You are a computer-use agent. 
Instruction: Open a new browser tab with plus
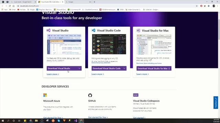tap(94, 2)
